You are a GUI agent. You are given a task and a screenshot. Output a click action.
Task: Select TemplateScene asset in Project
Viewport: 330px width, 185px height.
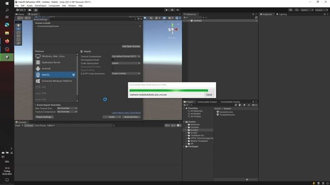[226, 115]
